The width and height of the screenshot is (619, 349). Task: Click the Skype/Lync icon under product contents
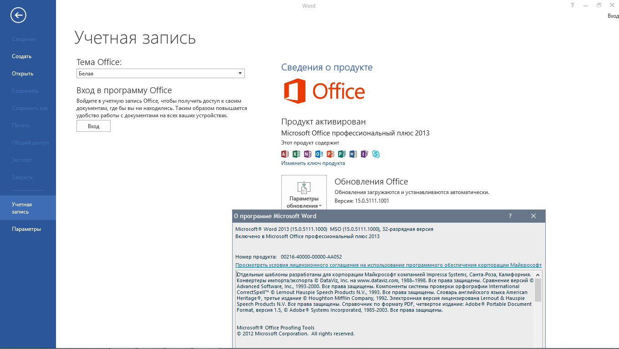376,154
